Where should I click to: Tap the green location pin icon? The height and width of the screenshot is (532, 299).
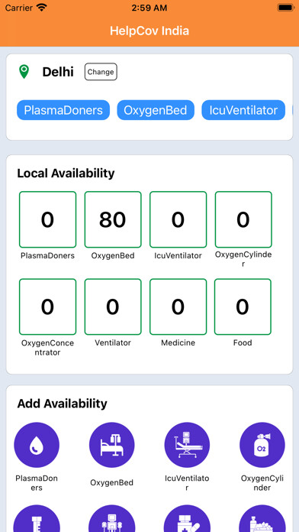pos(24,72)
